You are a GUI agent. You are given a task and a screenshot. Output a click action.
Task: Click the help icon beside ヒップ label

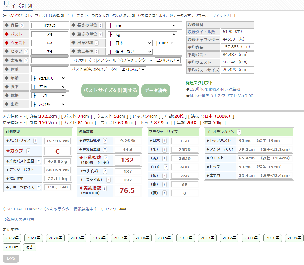(26, 52)
